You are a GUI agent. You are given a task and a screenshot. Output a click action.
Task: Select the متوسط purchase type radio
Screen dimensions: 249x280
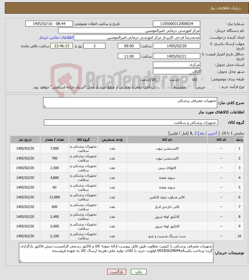pyautogui.click(x=190, y=86)
